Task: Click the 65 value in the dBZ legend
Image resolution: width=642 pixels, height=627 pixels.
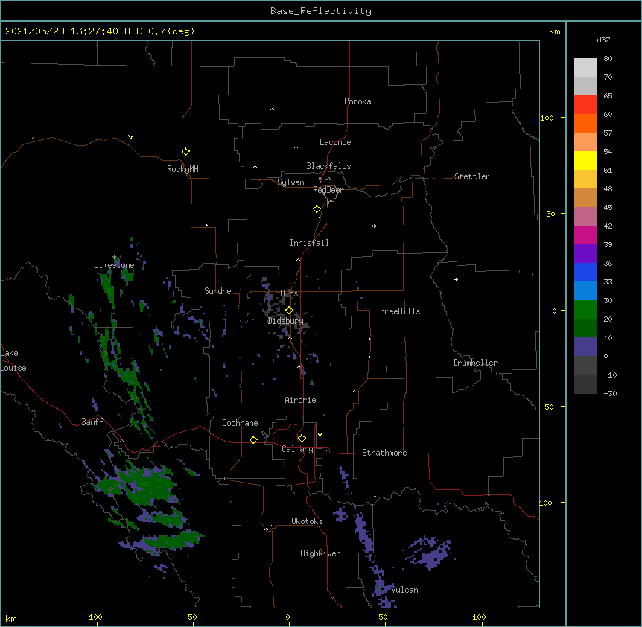Action: (x=608, y=96)
